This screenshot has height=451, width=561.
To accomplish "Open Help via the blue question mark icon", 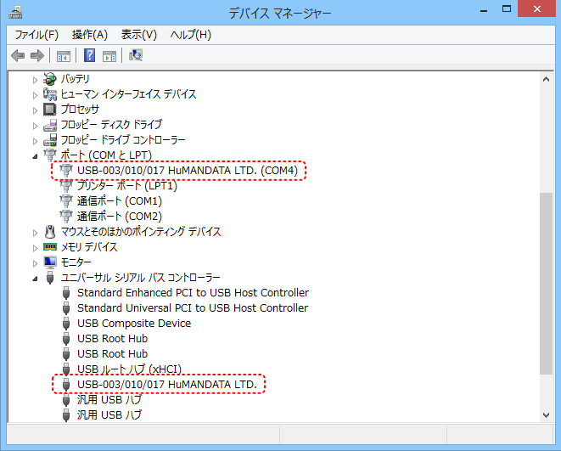I will [89, 56].
